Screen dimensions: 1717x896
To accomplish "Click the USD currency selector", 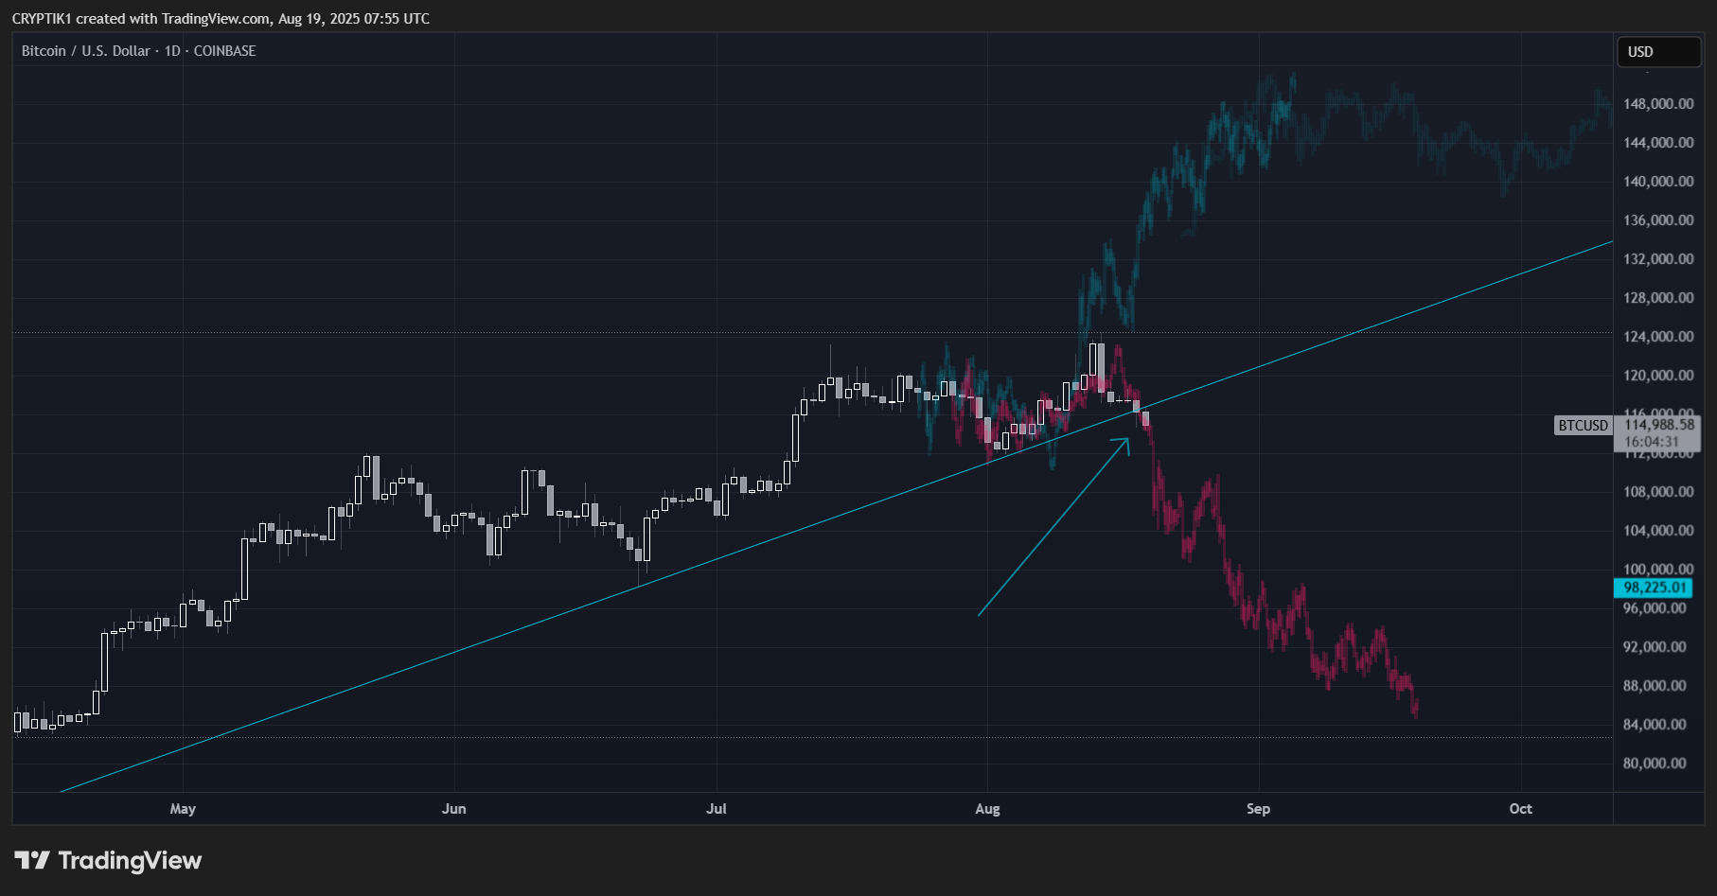I will point(1658,52).
